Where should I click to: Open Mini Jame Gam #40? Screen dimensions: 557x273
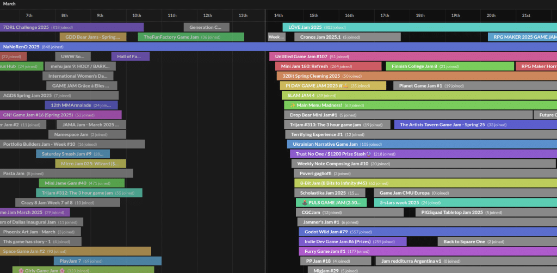click(82, 183)
